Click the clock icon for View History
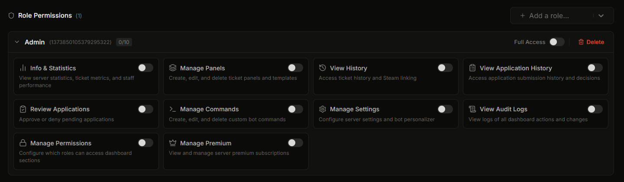This screenshot has width=624, height=182. pyautogui.click(x=323, y=68)
